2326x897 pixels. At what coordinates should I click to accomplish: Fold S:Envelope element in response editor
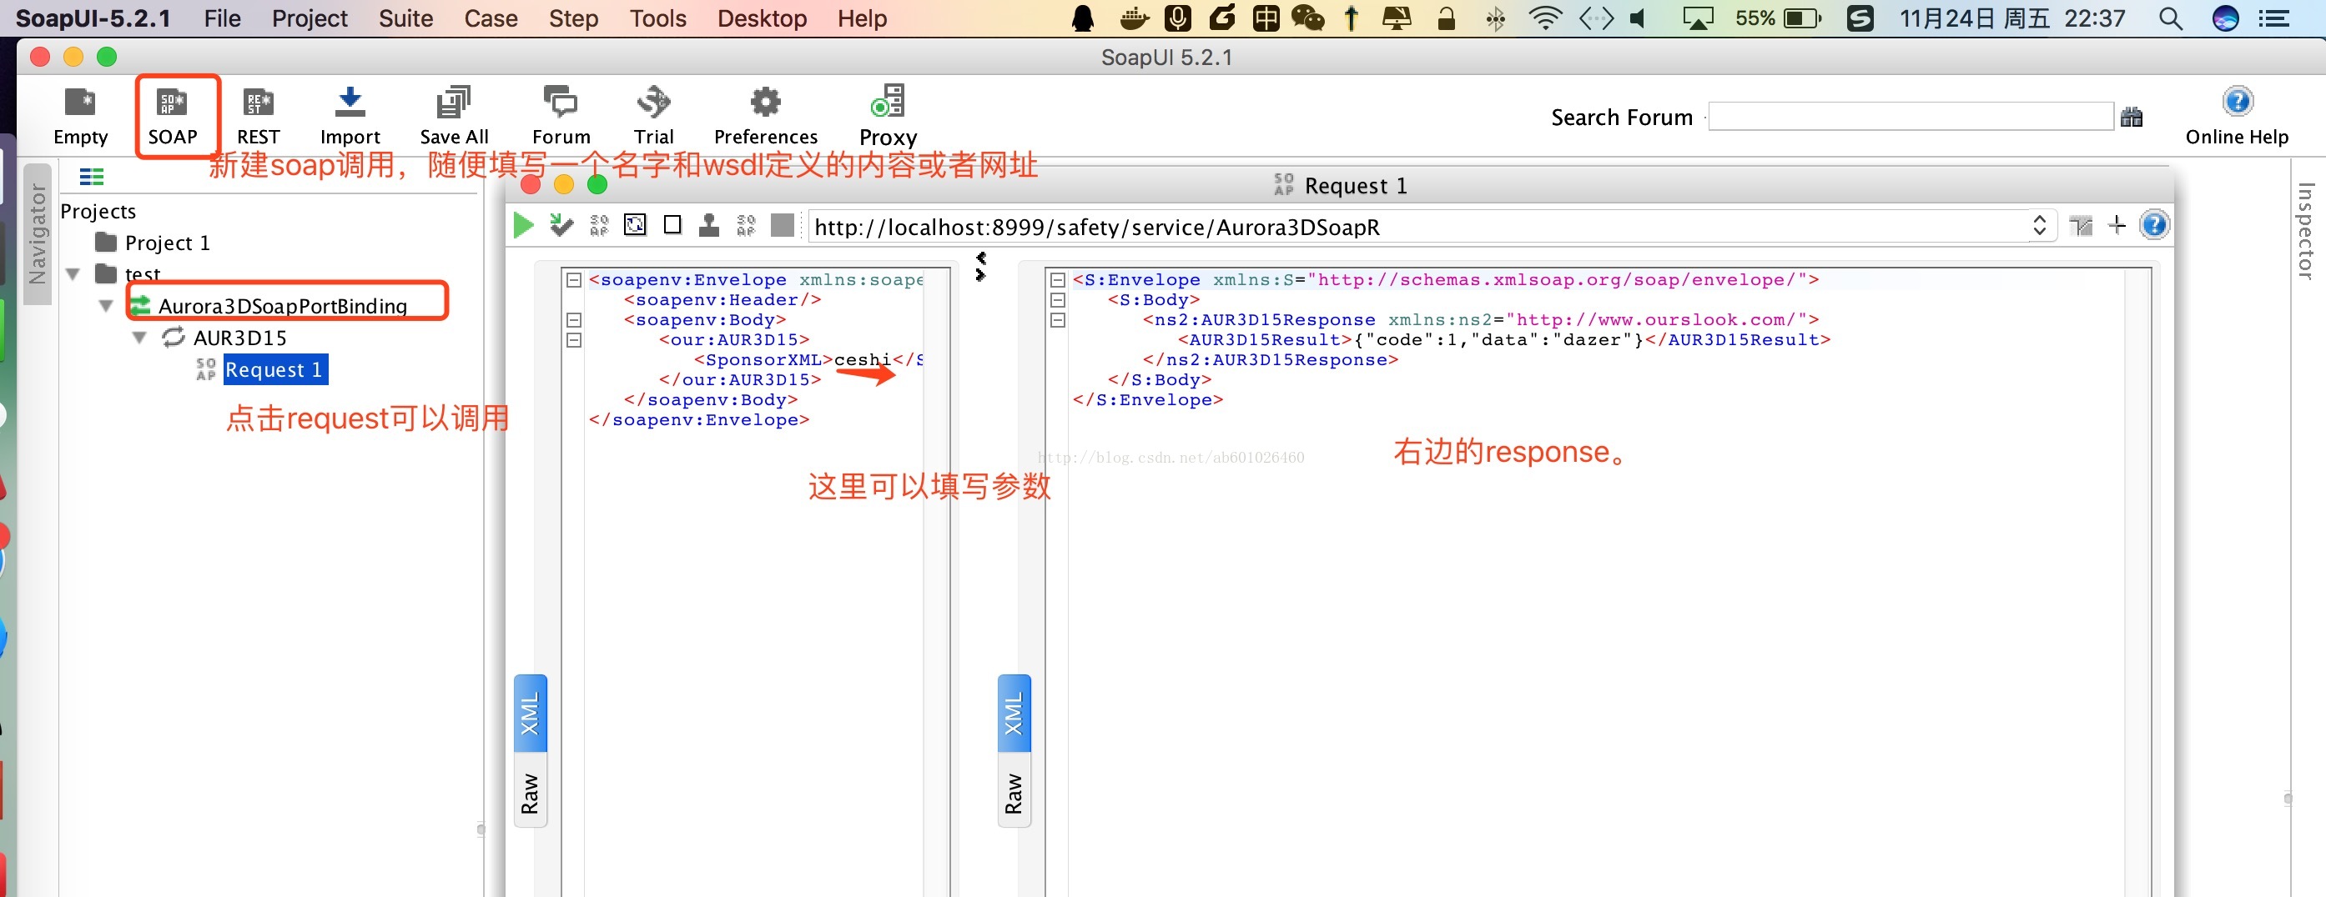point(1057,280)
